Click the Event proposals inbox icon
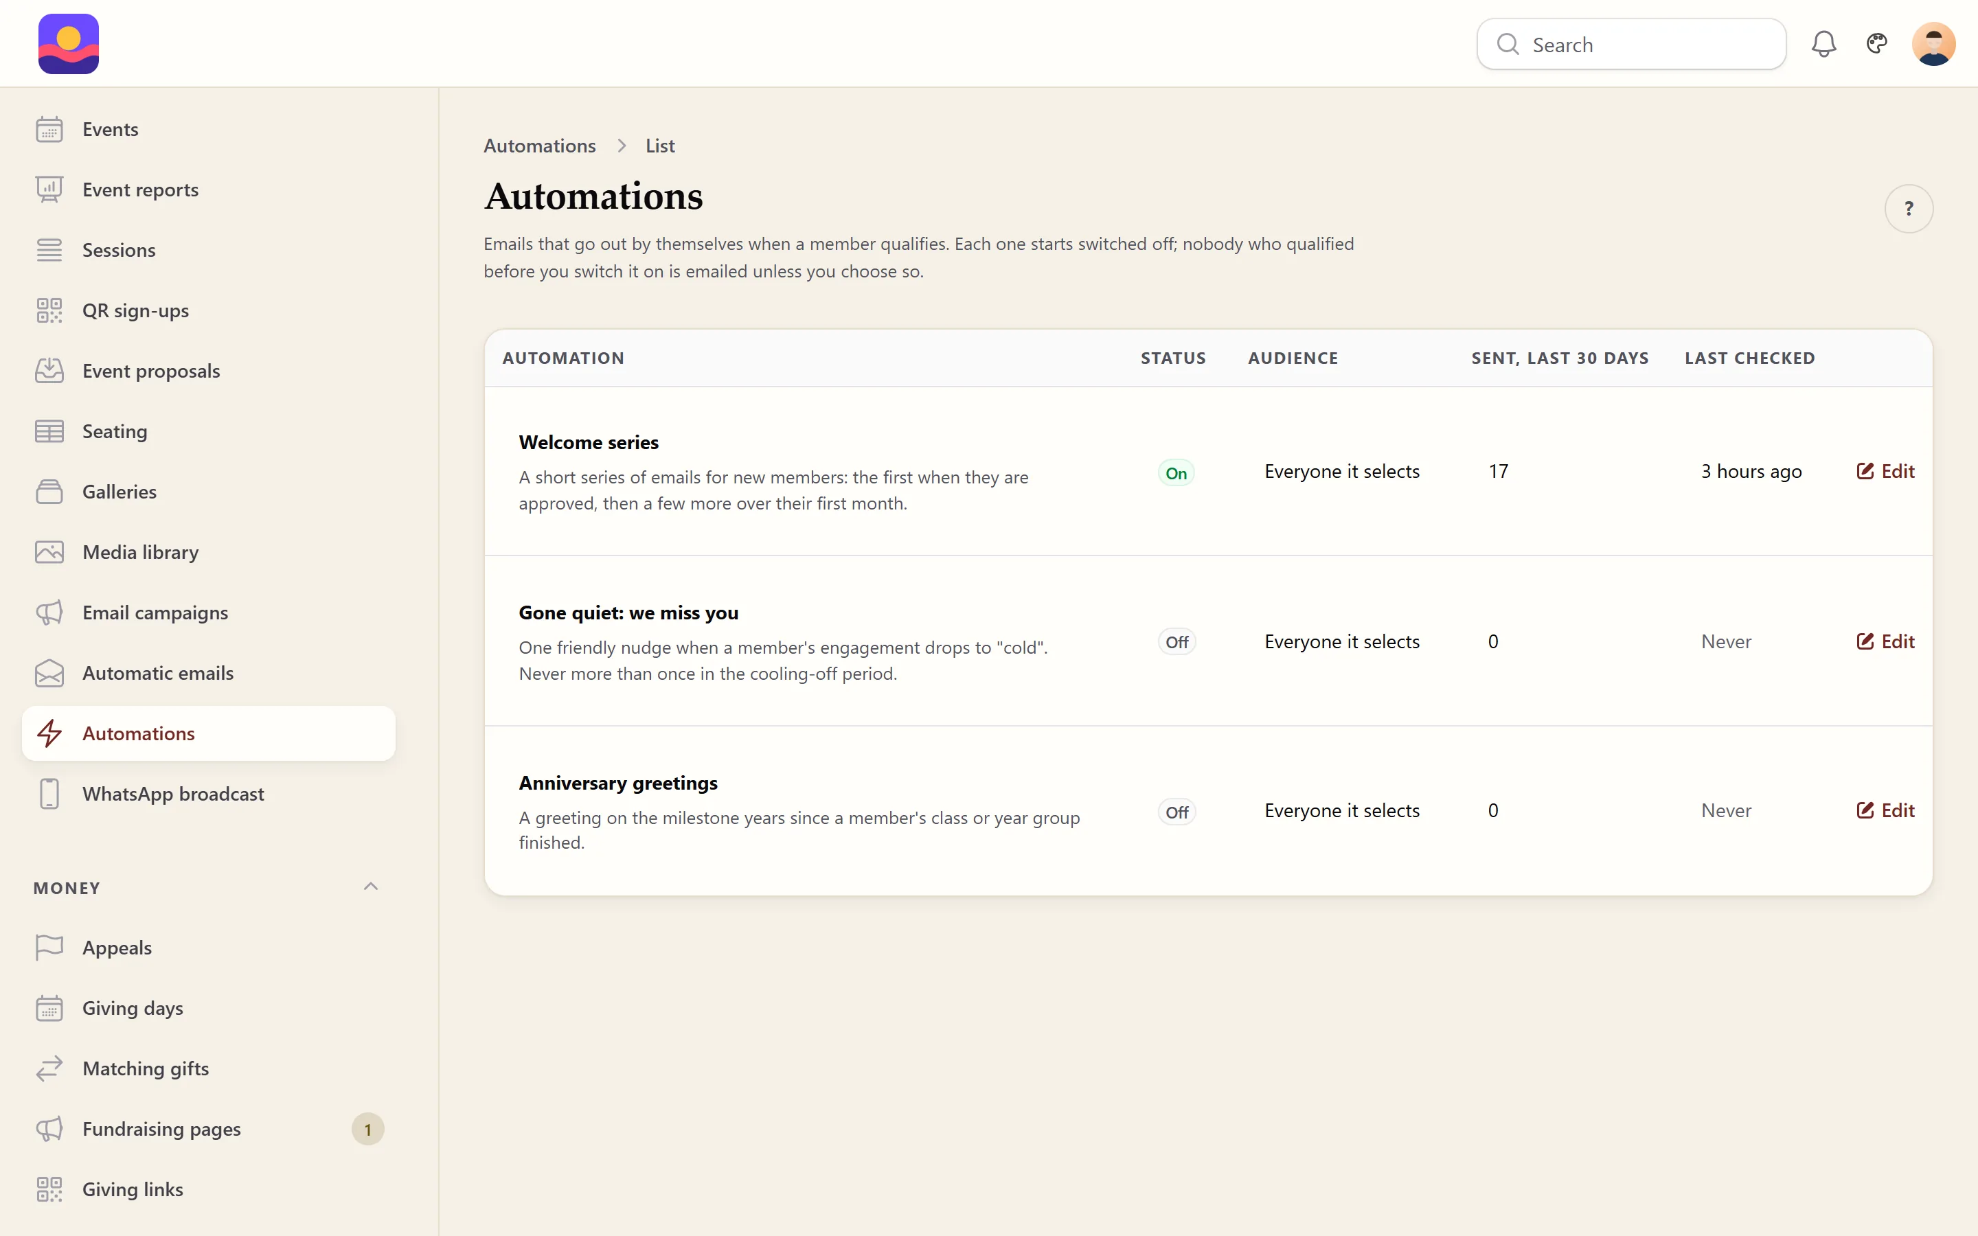Screen dimensions: 1978x1236 49,371
